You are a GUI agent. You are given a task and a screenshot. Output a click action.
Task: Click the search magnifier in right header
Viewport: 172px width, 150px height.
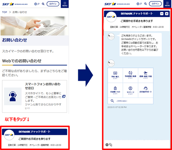(145, 4)
